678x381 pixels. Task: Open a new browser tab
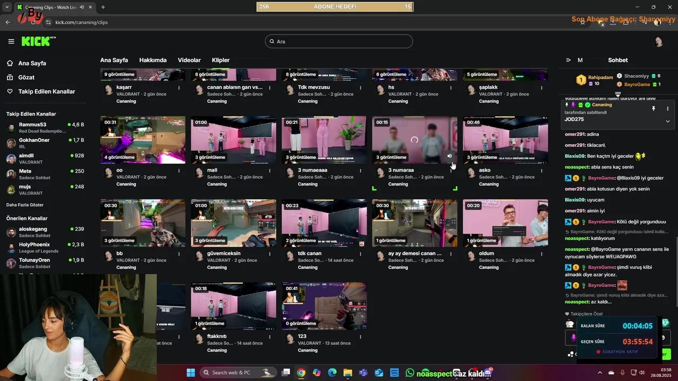tap(103, 7)
